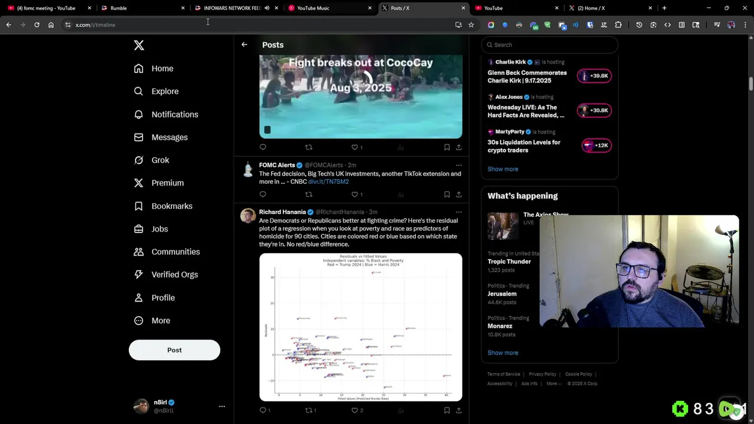The height and width of the screenshot is (424, 754).
Task: Bookmark Richard Hanania post
Action: click(447, 410)
